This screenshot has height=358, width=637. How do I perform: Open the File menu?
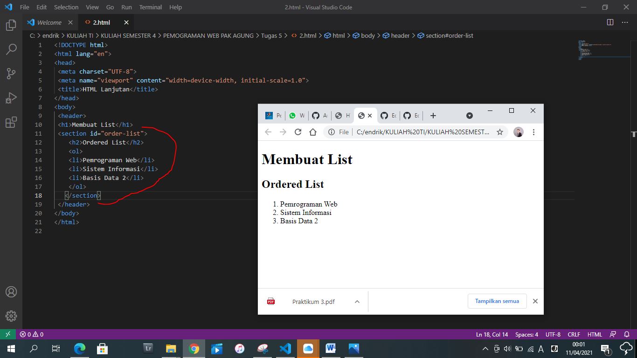coord(24,7)
